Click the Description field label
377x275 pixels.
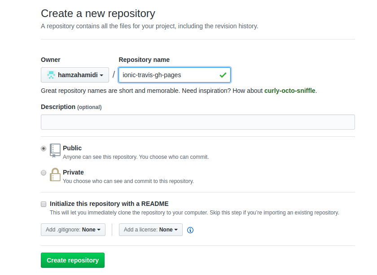[x=58, y=107]
